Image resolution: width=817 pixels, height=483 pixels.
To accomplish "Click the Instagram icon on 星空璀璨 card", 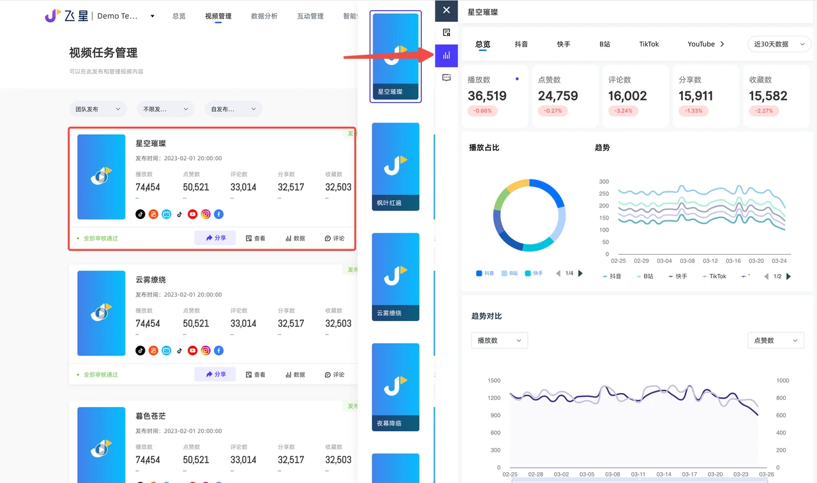I will pos(206,214).
